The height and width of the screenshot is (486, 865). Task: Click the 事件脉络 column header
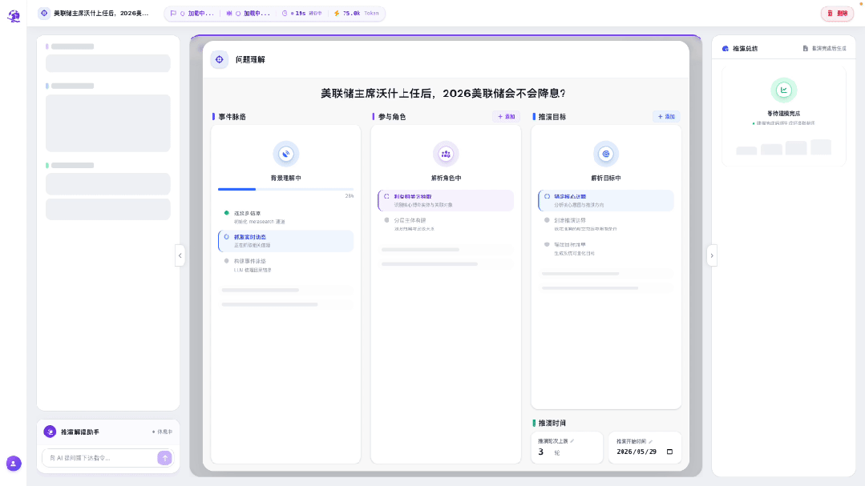(x=232, y=117)
